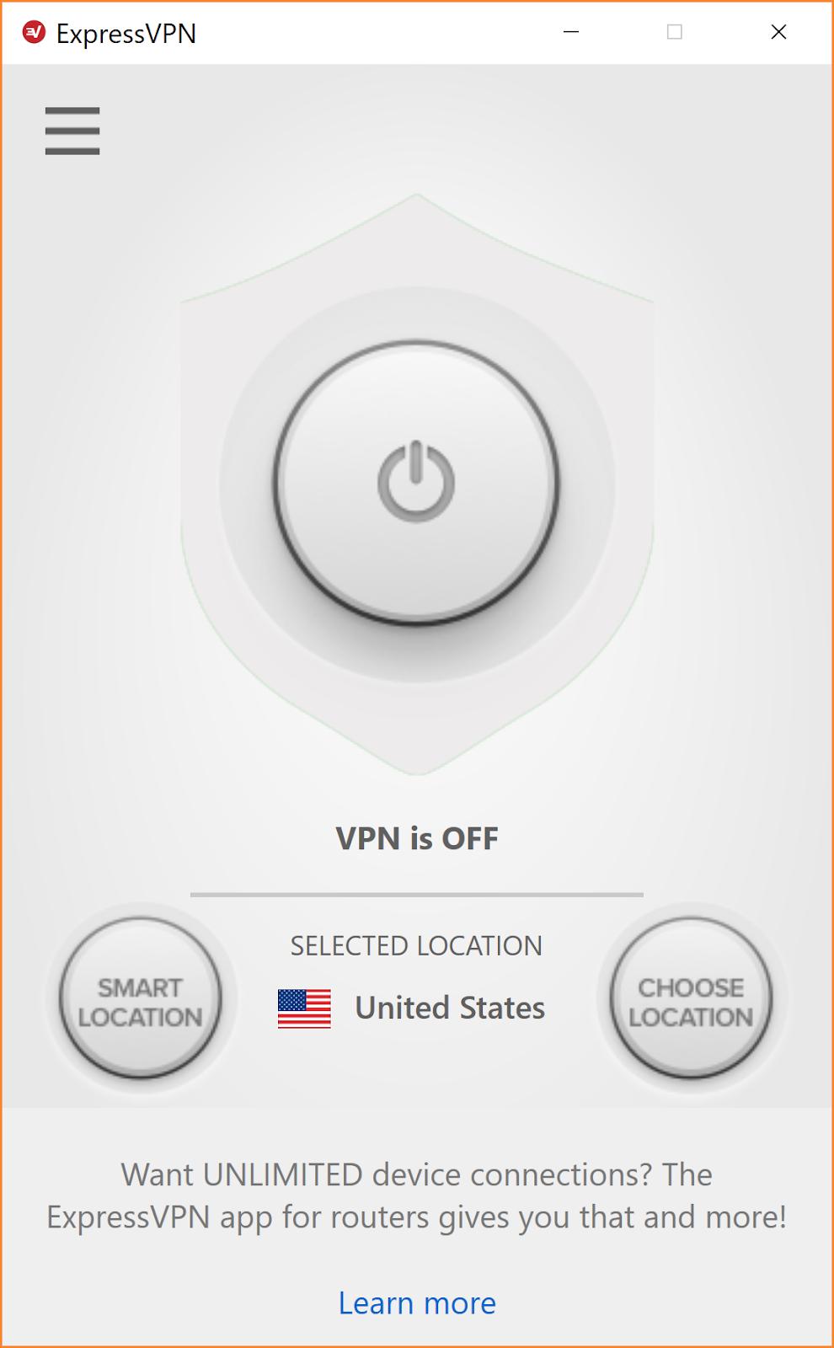The width and height of the screenshot is (834, 1348).
Task: Open the Choose Location picker
Action: coord(691,998)
